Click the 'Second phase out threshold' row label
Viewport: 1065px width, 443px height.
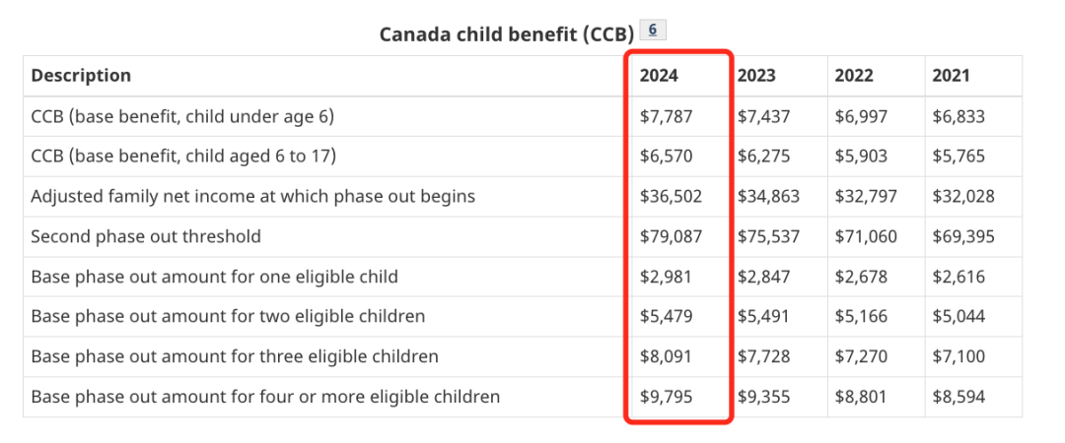click(x=146, y=236)
